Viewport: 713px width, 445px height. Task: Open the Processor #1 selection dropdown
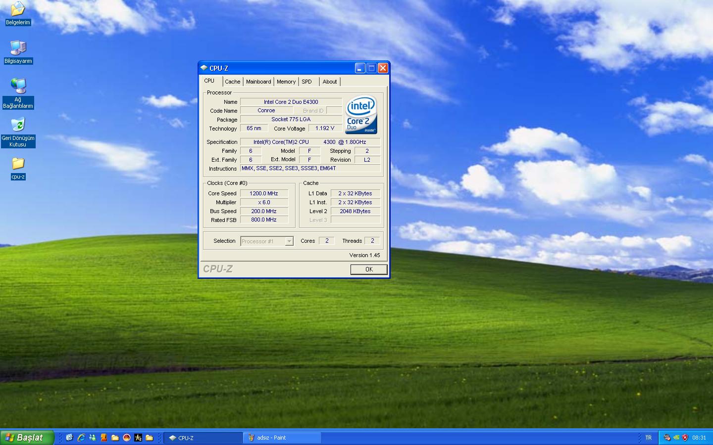(x=267, y=241)
